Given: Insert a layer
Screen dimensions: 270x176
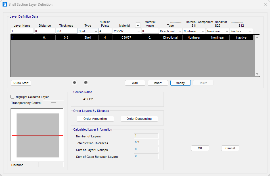Looking at the screenshot, I should 158,83.
